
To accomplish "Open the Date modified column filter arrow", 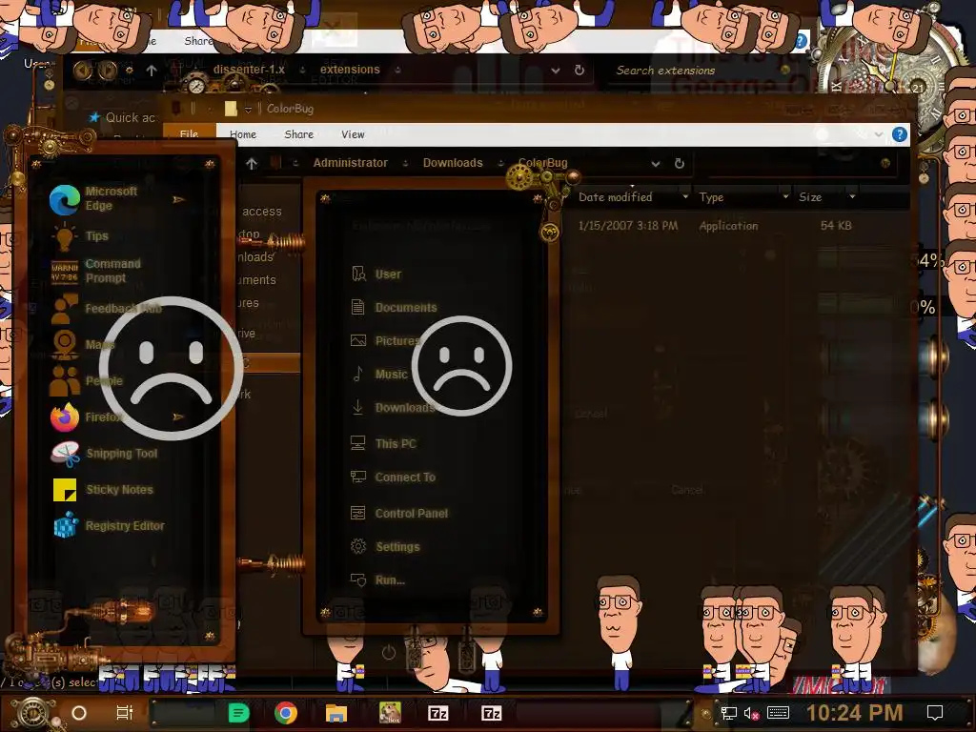I will (685, 196).
